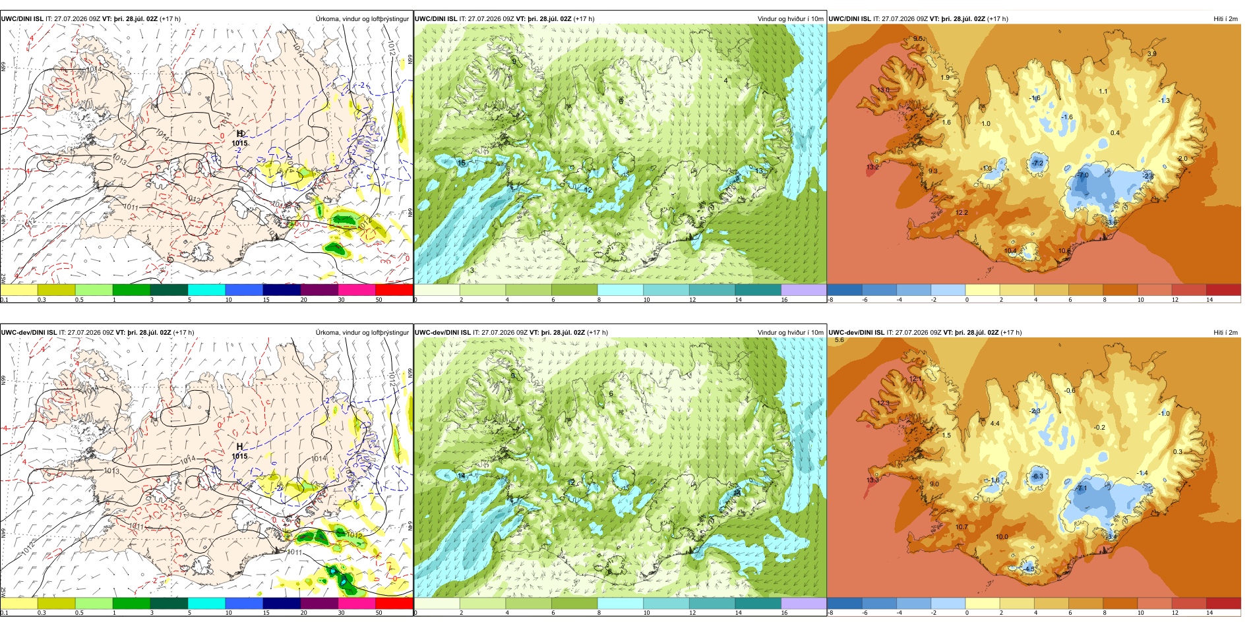Image resolution: width=1253 pixels, height=626 pixels.
Task: Click the -2.8 temperature value on UWC/DINI map
Action: (x=1148, y=176)
